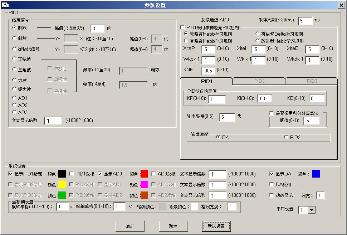Click the 取消 cancel button
347x235 pixels.
point(173,226)
